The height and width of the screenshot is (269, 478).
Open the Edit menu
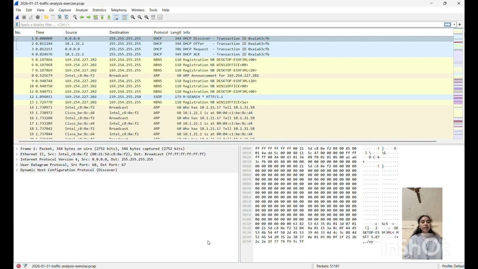point(29,10)
